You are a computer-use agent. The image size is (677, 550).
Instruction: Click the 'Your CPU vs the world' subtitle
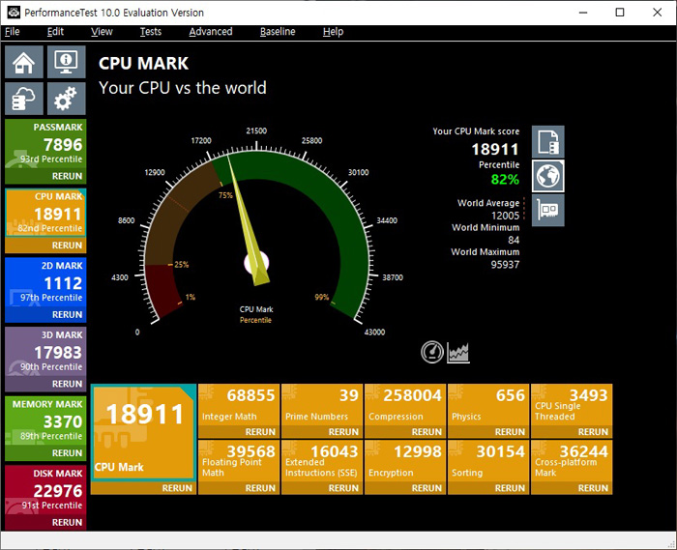tap(183, 88)
